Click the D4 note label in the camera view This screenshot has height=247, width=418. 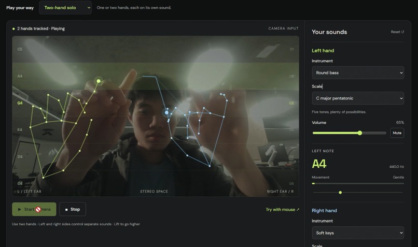tap(20, 156)
